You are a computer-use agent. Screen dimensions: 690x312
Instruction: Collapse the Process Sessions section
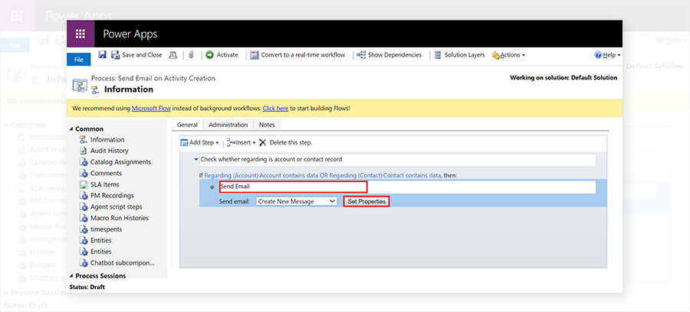pyautogui.click(x=72, y=276)
